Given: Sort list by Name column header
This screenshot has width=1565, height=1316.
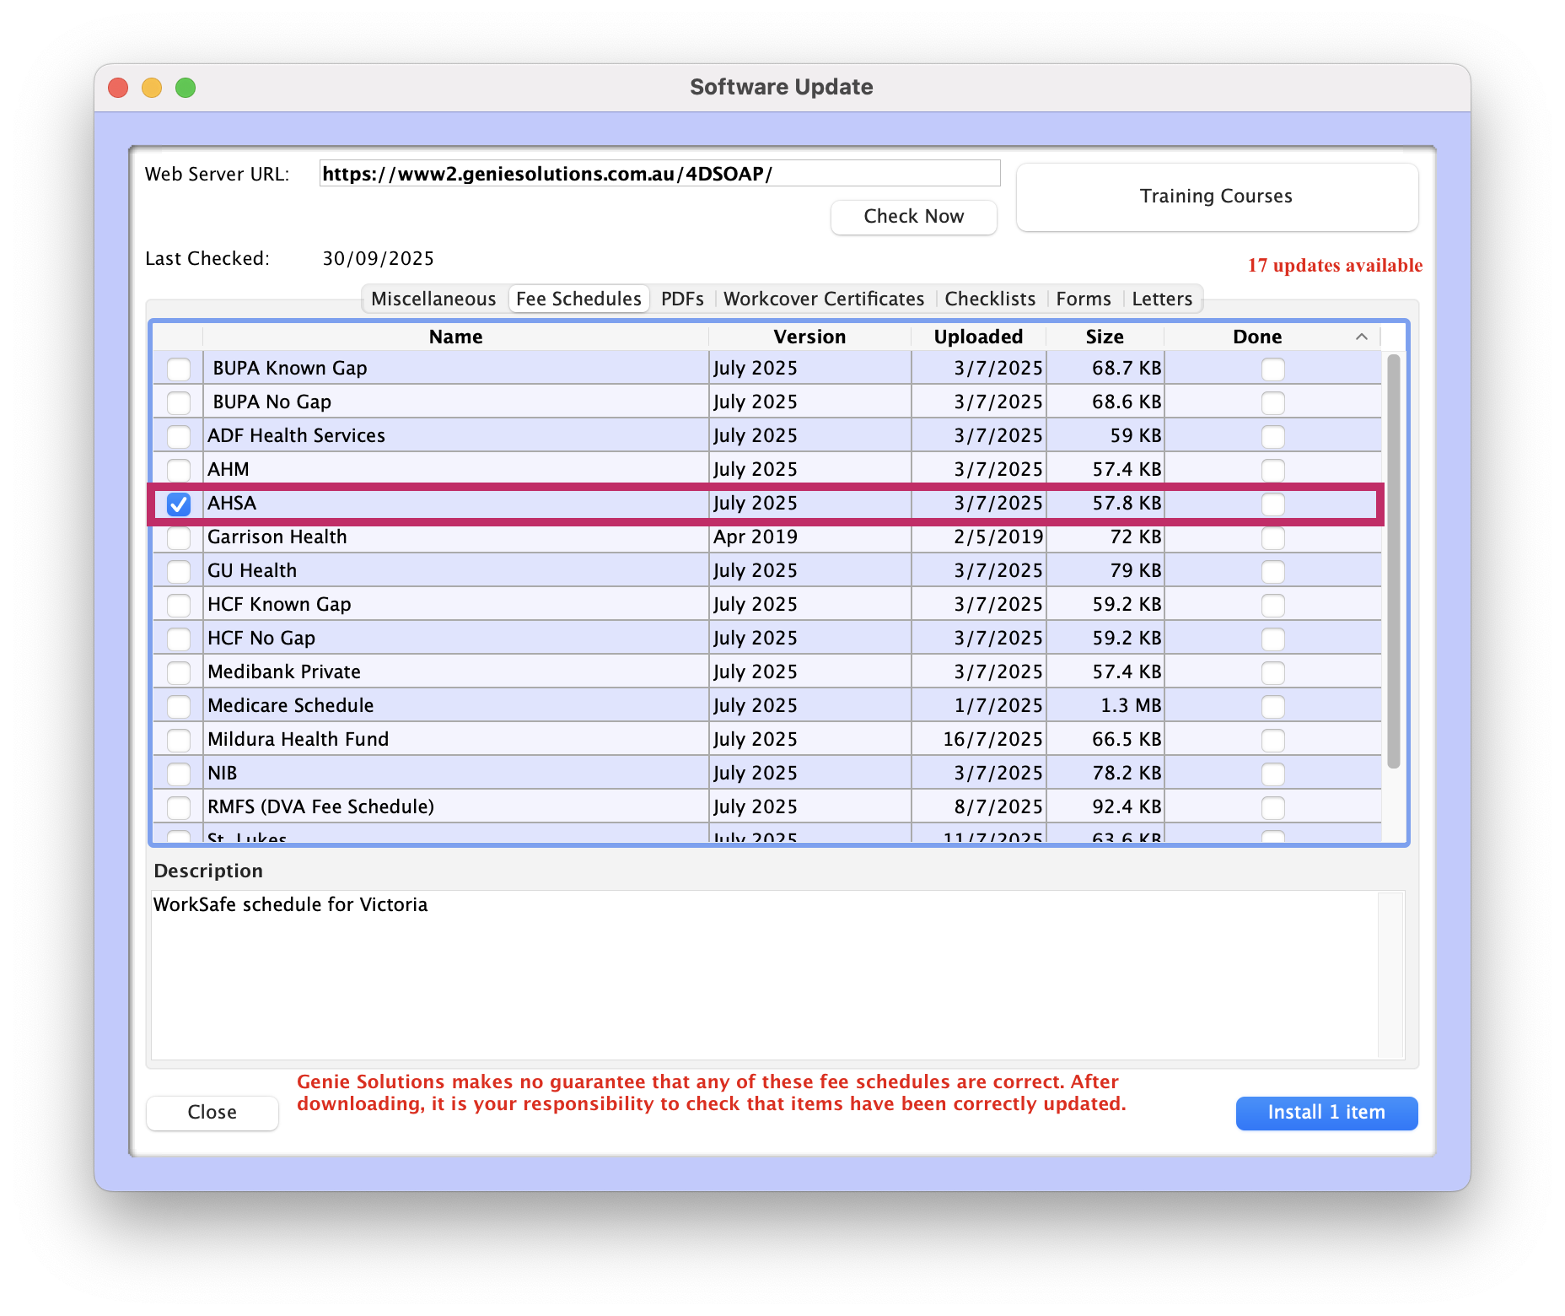Looking at the screenshot, I should (455, 337).
